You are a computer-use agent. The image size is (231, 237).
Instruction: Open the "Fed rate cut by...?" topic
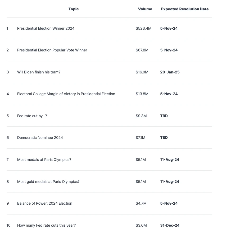point(32,116)
